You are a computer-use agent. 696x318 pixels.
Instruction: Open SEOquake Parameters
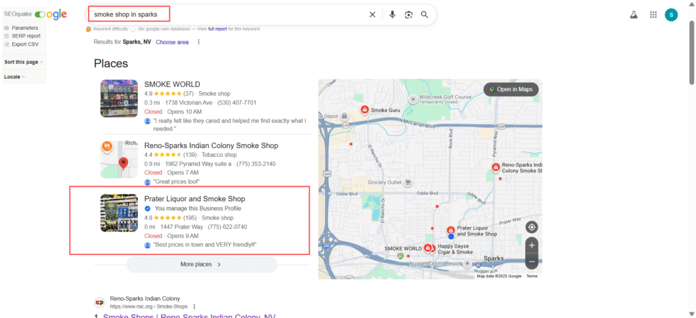pyautogui.click(x=24, y=28)
